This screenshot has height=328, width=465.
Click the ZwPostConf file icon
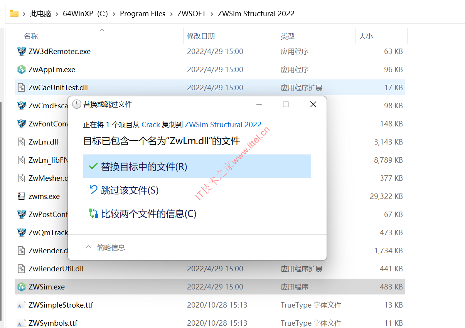(22, 214)
